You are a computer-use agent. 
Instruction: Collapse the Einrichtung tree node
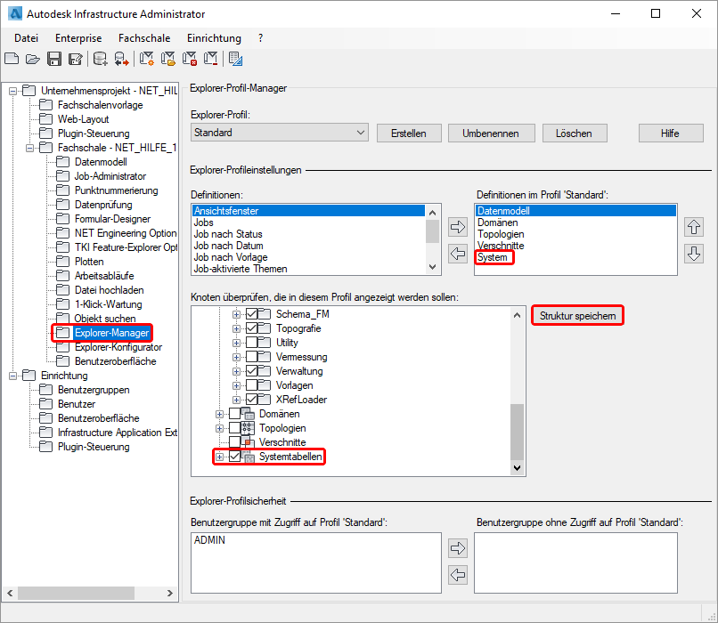coord(12,376)
